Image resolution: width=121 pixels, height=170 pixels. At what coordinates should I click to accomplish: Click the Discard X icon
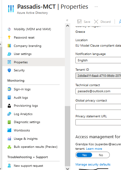coord(96,22)
